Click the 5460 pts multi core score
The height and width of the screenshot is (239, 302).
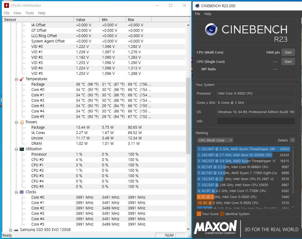point(273,52)
